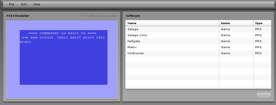This screenshot has width=276, height=105.
Task: Click inside the Commodore 64 emulator screen
Action: point(62,59)
